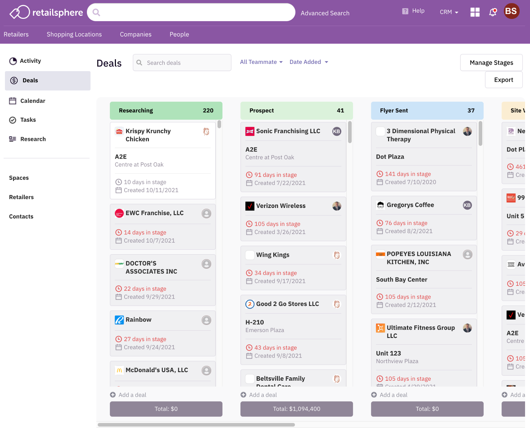The width and height of the screenshot is (530, 428).
Task: Click the Calendar icon in sidebar
Action: click(x=13, y=101)
